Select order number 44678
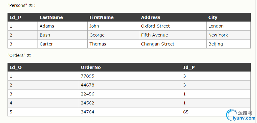257x123 pixels. [87, 85]
